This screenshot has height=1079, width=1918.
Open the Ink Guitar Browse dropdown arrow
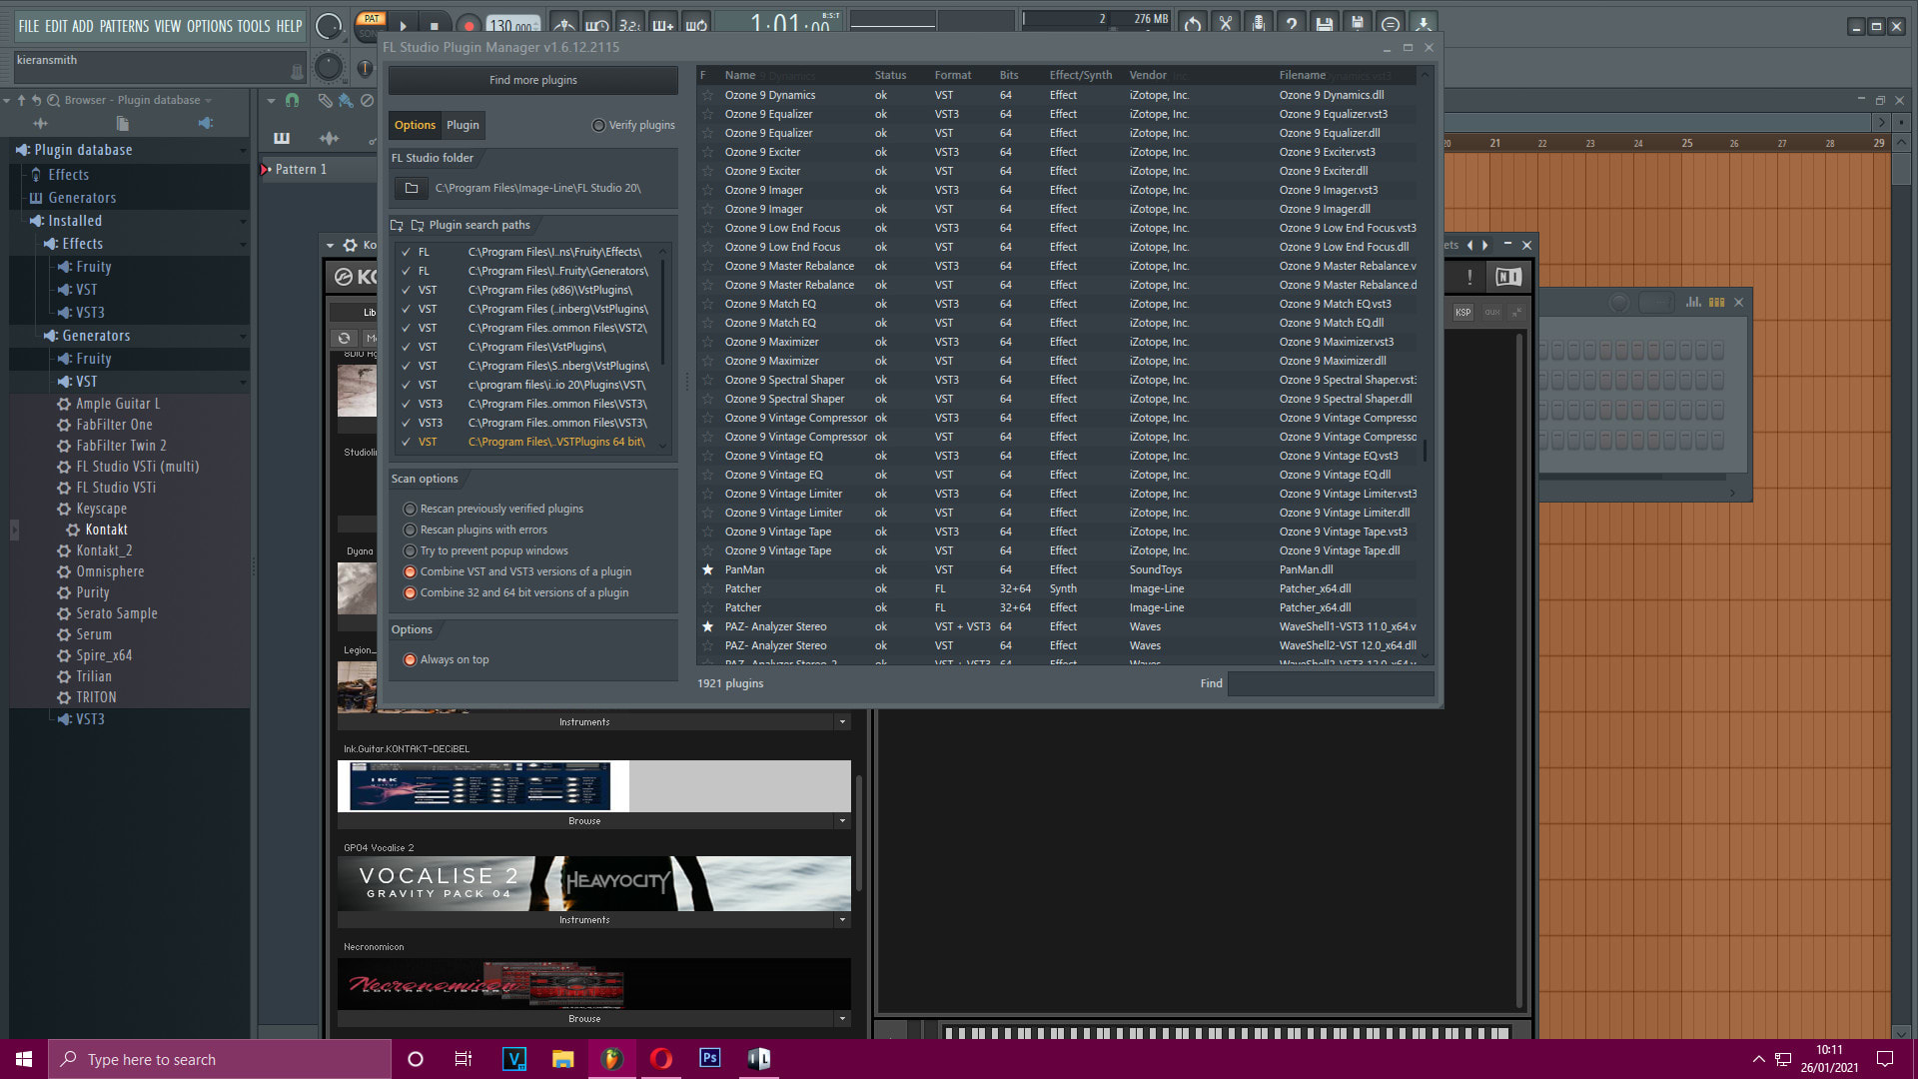(842, 821)
